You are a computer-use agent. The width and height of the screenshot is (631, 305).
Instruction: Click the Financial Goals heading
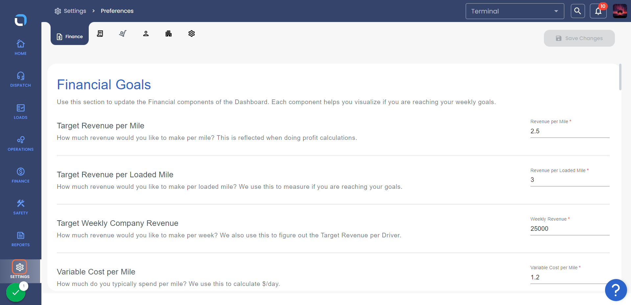(104, 85)
